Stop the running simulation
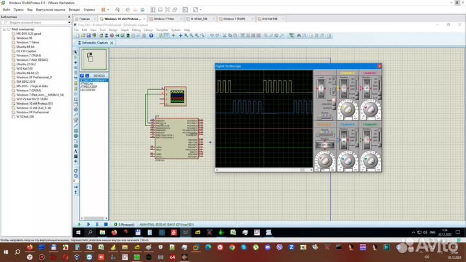The image size is (466, 262). 106,224
